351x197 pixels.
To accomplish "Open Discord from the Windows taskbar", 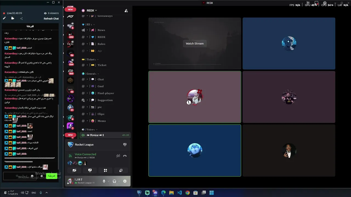I will [155, 193].
